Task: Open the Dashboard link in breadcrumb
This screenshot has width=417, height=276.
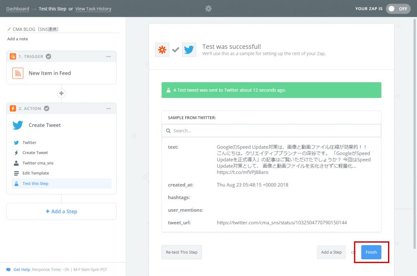Action: click(x=18, y=9)
